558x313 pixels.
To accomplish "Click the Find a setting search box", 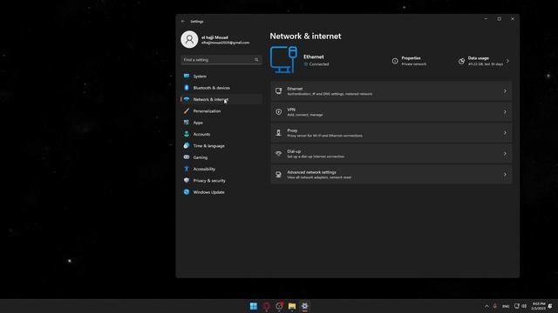I will point(221,60).
